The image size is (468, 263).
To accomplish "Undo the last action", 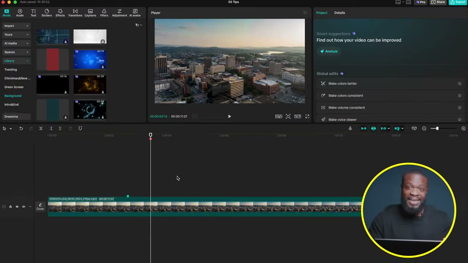I will pos(21,129).
